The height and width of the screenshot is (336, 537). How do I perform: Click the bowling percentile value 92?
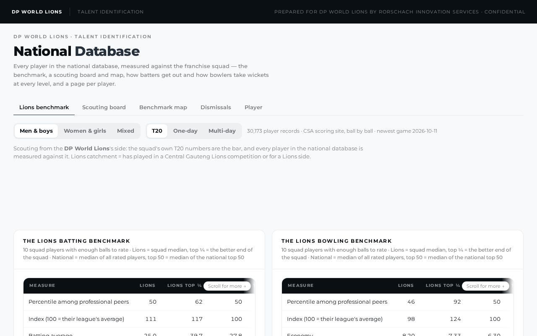click(x=457, y=302)
